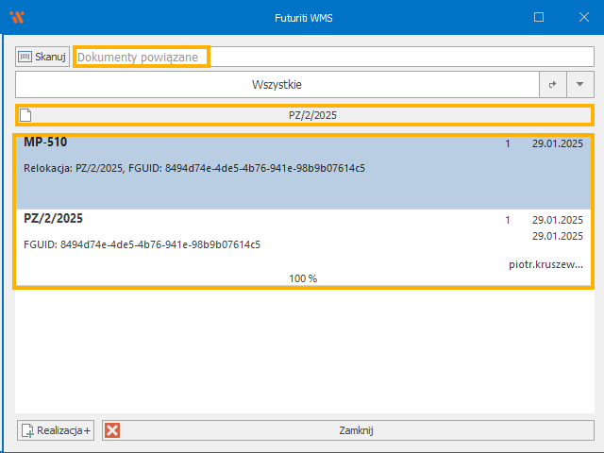Close the Futuriti WMS window
This screenshot has height=453, width=604.
coord(582,17)
